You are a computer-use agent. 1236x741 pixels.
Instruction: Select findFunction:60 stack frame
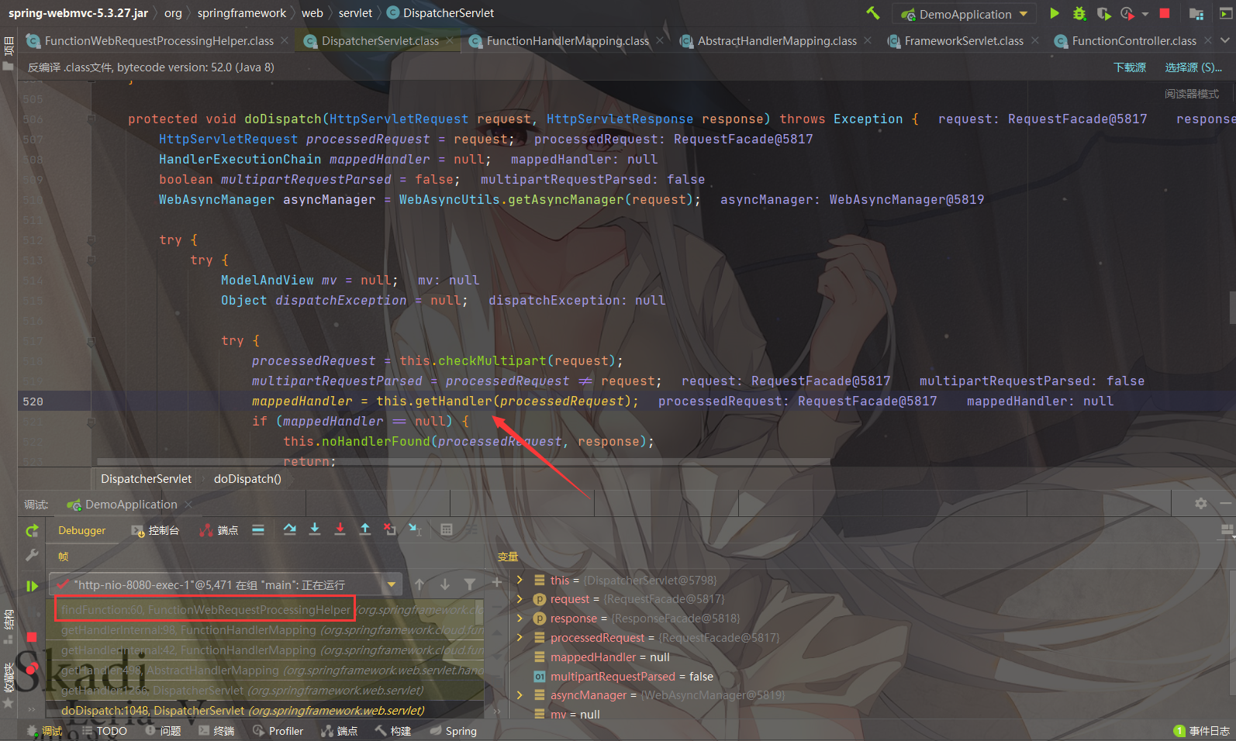[x=265, y=610]
